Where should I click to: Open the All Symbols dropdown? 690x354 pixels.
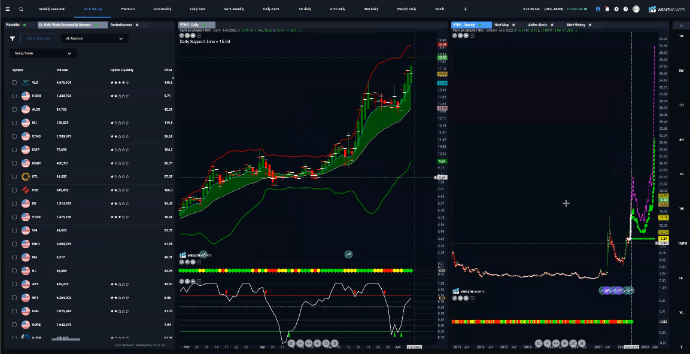coord(95,39)
